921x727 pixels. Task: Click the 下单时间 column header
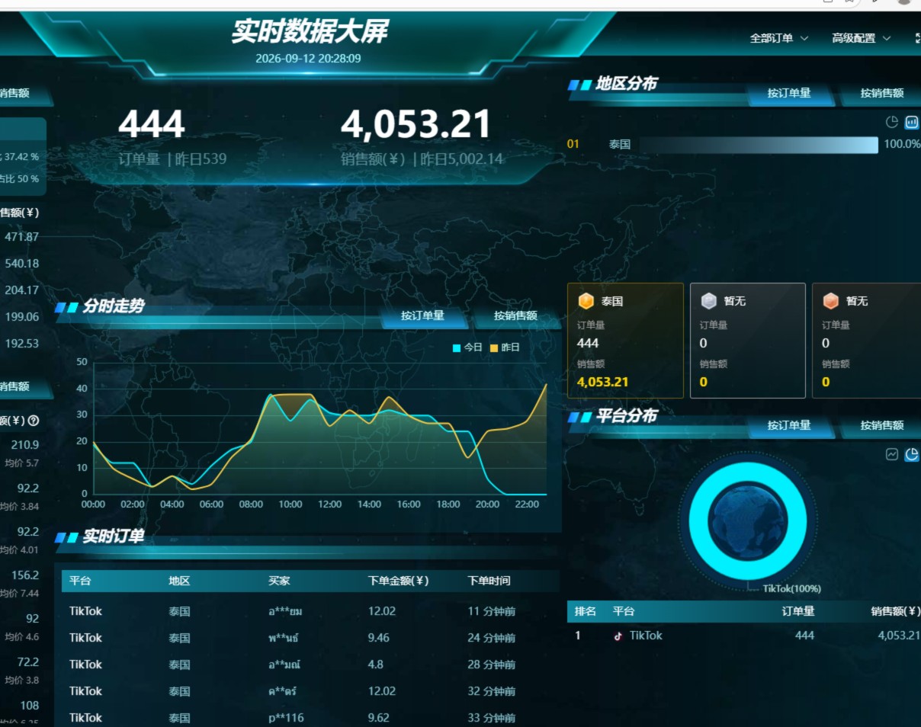pos(489,581)
